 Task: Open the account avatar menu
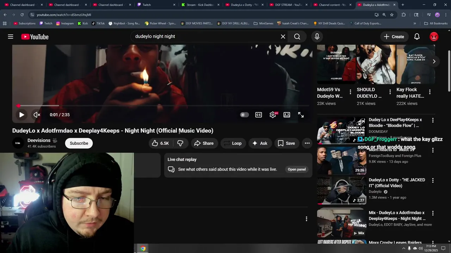tap(434, 37)
